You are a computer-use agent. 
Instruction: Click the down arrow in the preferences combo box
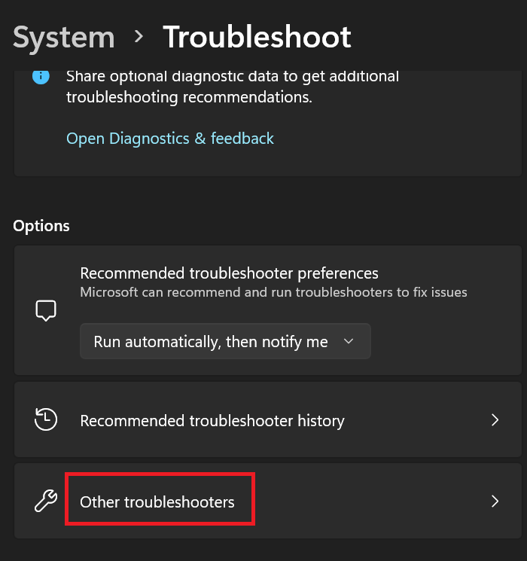[x=349, y=341]
